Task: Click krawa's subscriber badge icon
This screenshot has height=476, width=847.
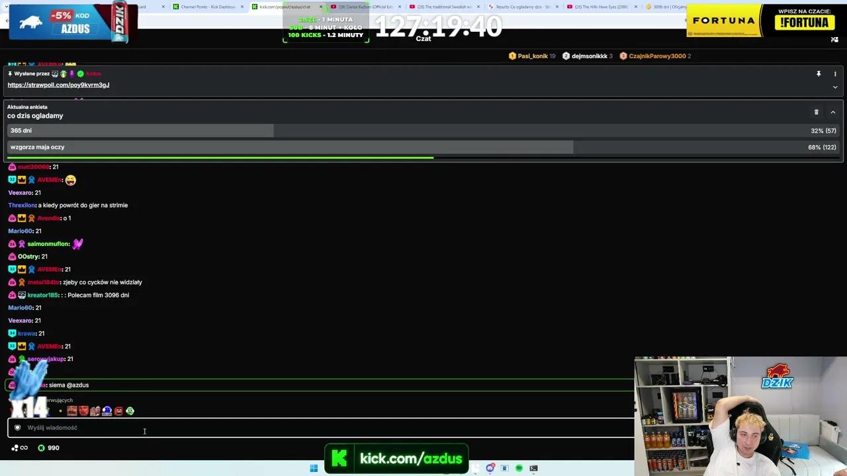Action: pyautogui.click(x=12, y=334)
